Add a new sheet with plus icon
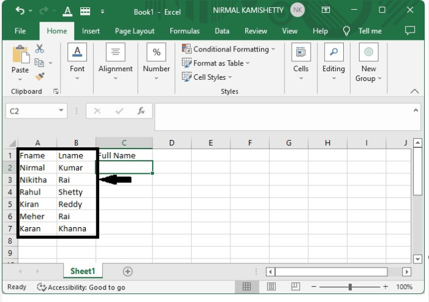The height and width of the screenshot is (302, 429). tap(127, 271)
